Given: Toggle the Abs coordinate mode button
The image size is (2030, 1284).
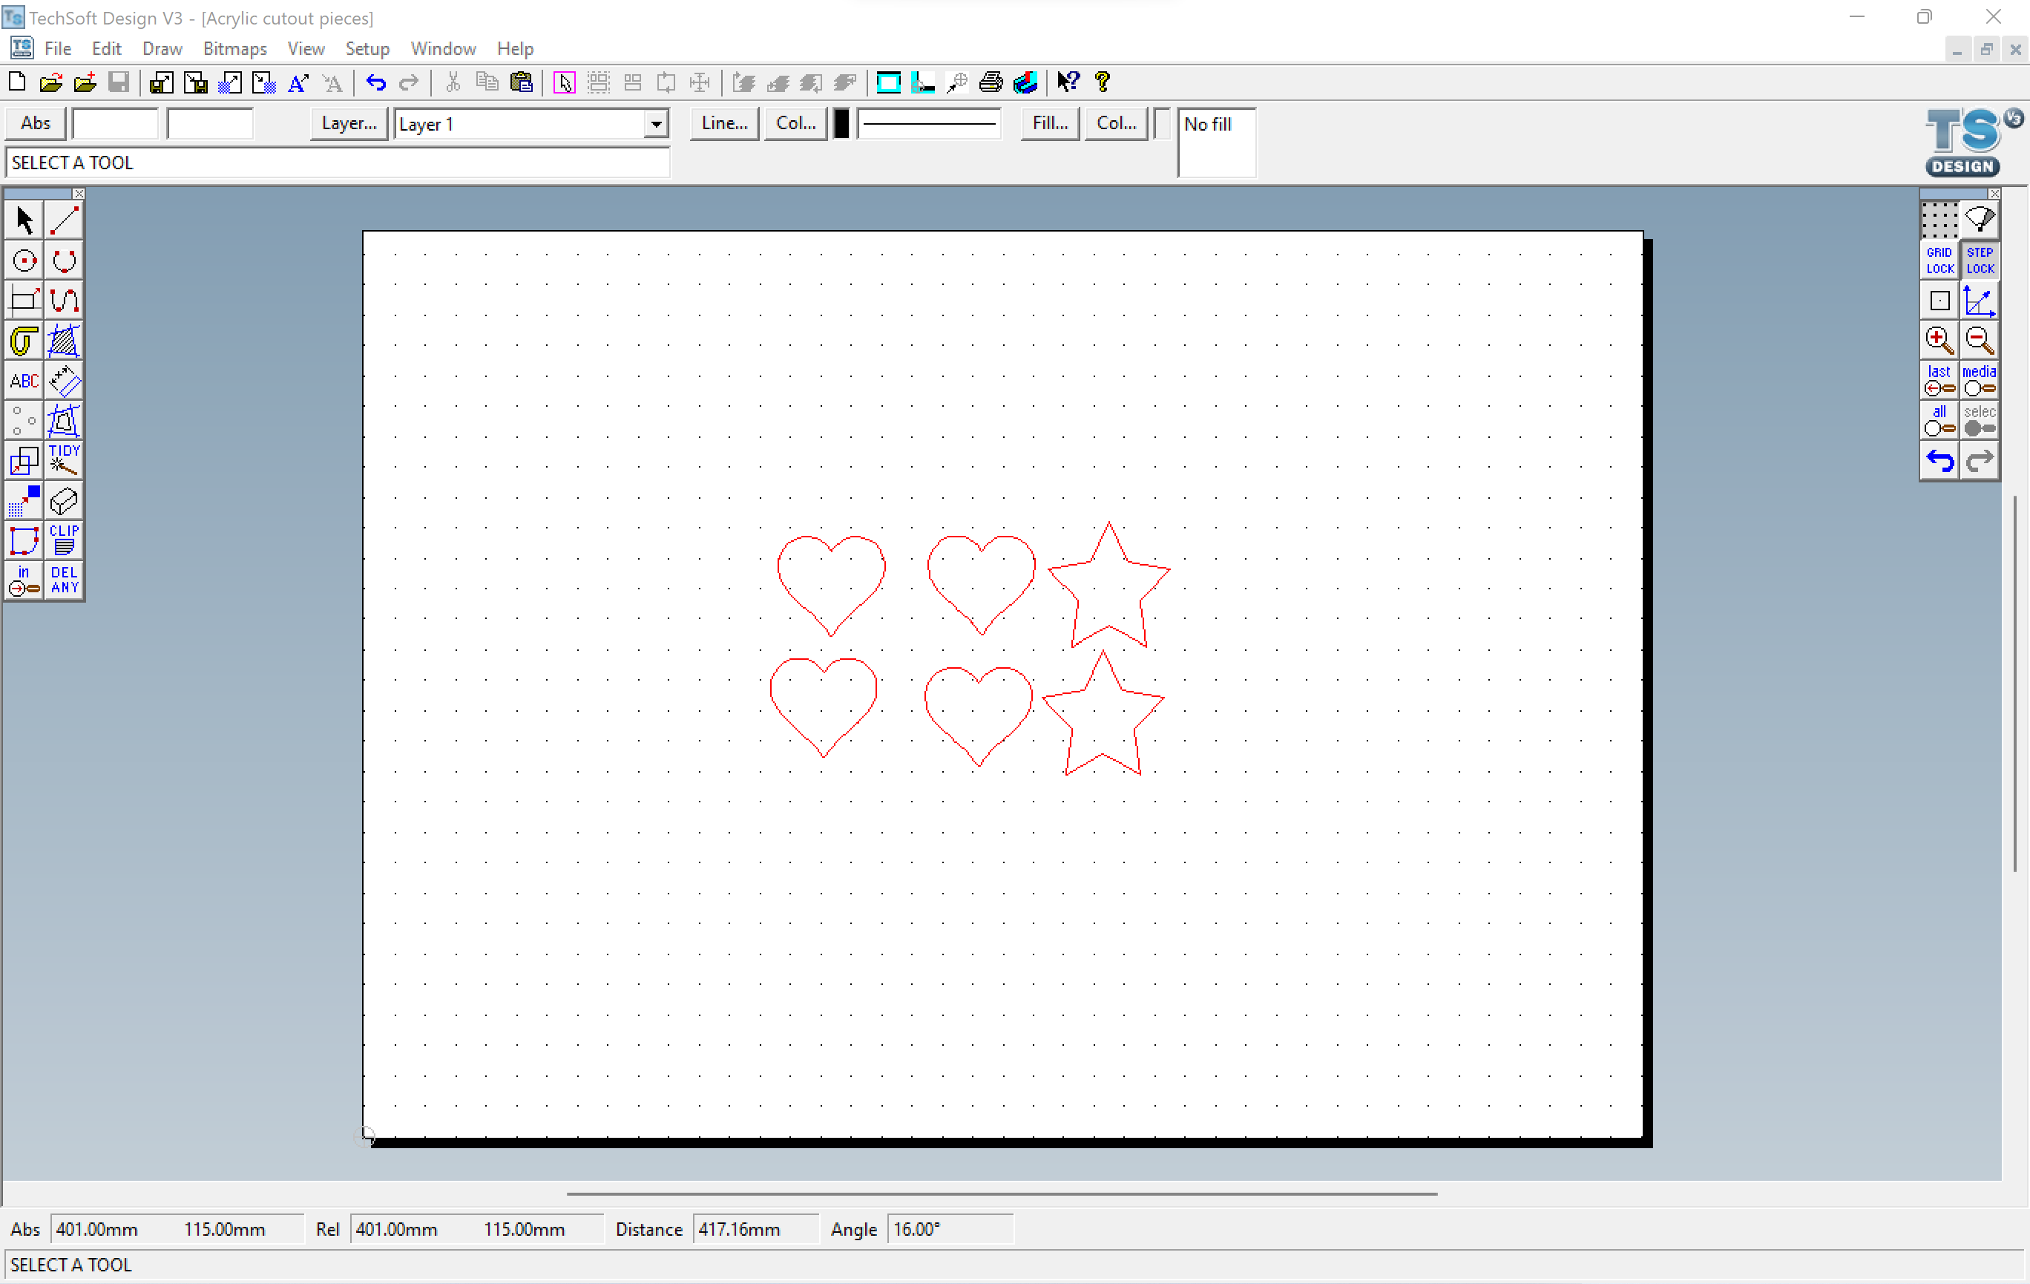Looking at the screenshot, I should 36,123.
